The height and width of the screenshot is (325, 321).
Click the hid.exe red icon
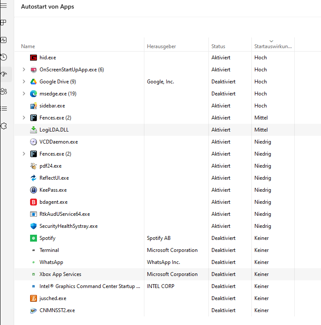click(34, 58)
